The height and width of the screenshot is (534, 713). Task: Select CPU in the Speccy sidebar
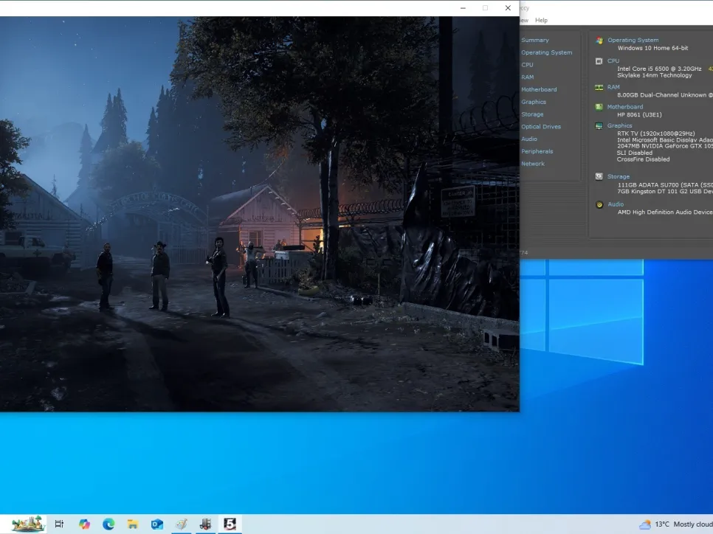pos(527,64)
